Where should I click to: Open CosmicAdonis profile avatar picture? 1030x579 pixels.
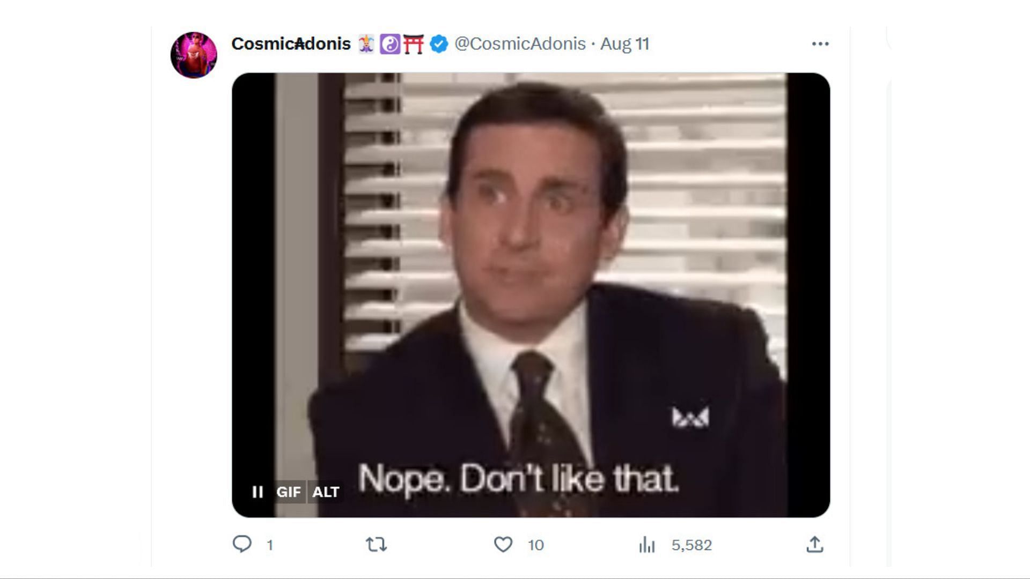tap(194, 55)
